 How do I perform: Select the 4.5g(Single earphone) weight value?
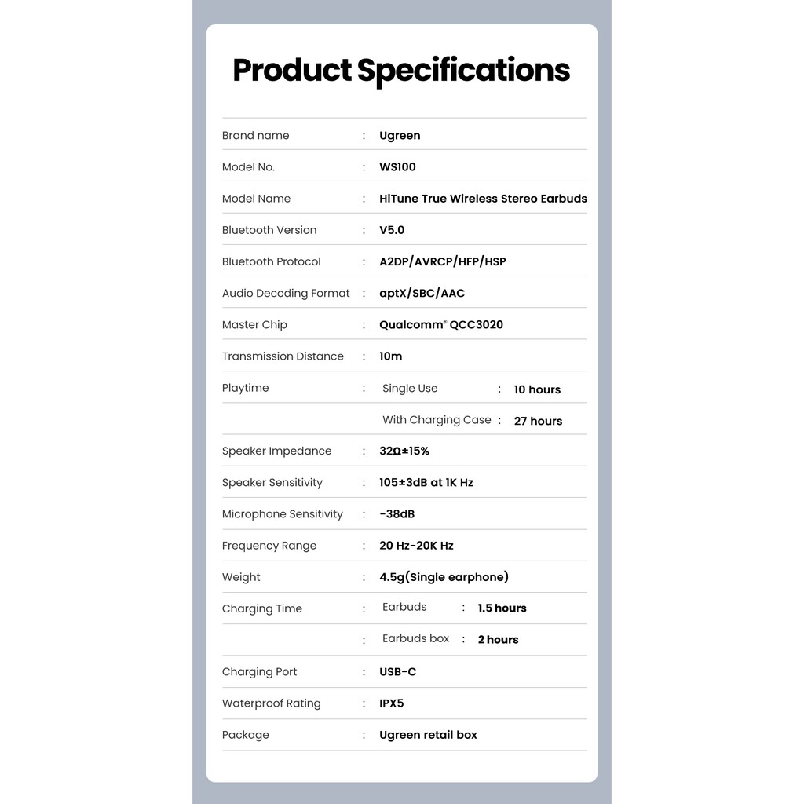[x=444, y=577]
